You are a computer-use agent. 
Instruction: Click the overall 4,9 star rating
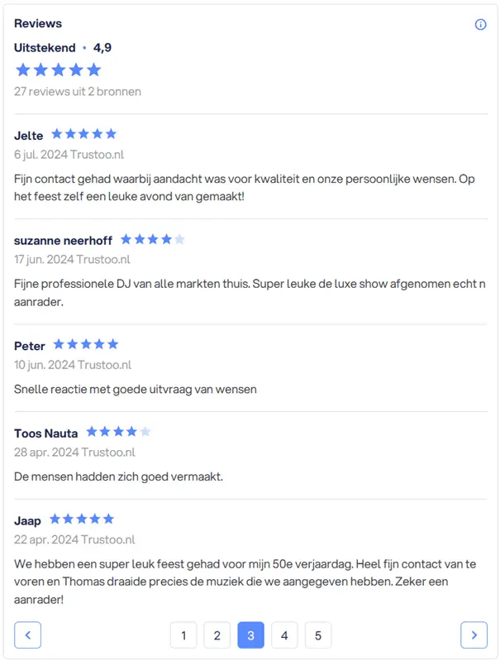click(58, 69)
